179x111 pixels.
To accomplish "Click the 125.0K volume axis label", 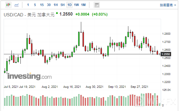I will click(x=166, y=90).
